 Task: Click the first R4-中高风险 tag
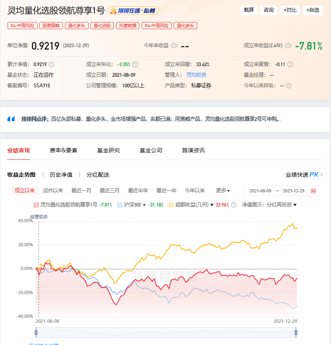pos(22,26)
